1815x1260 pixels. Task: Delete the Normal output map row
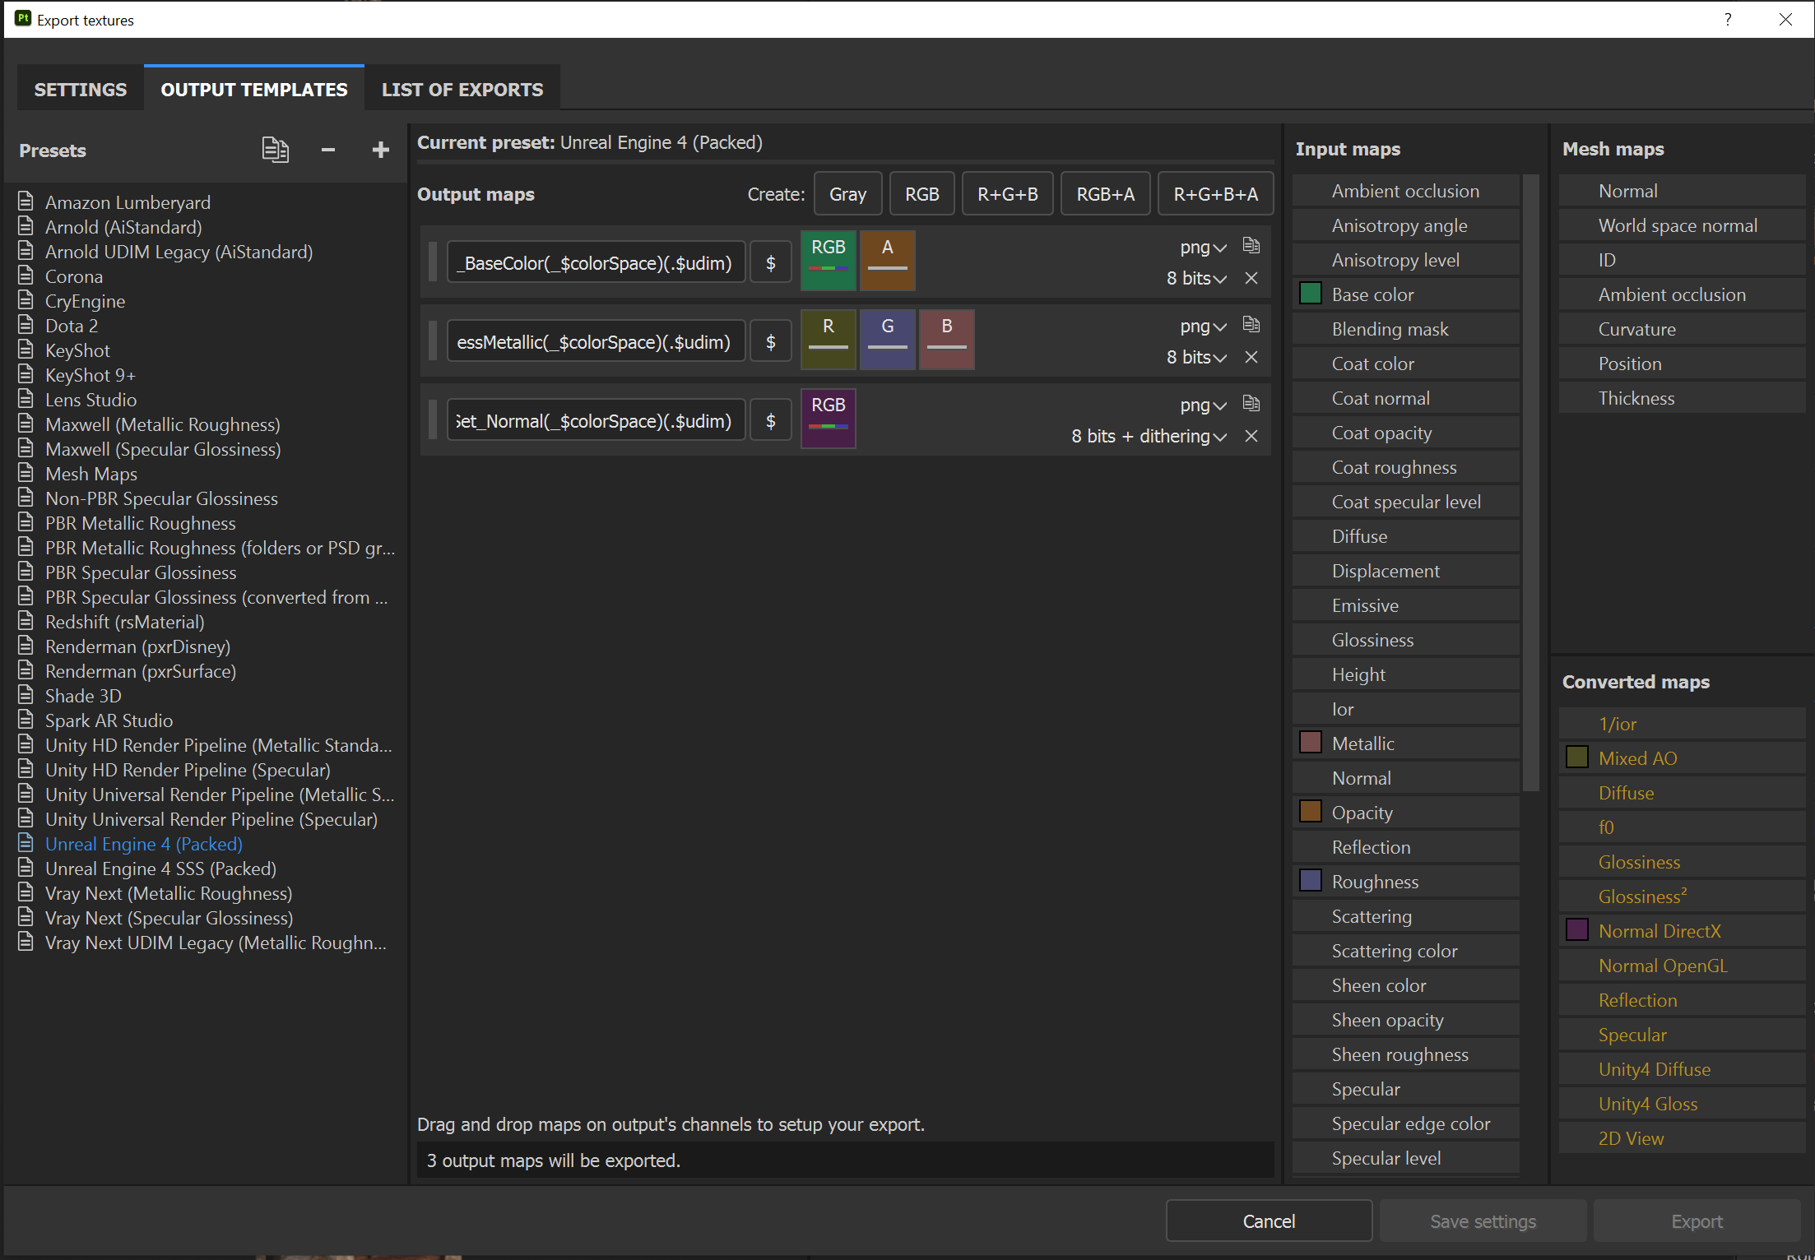[x=1251, y=437]
